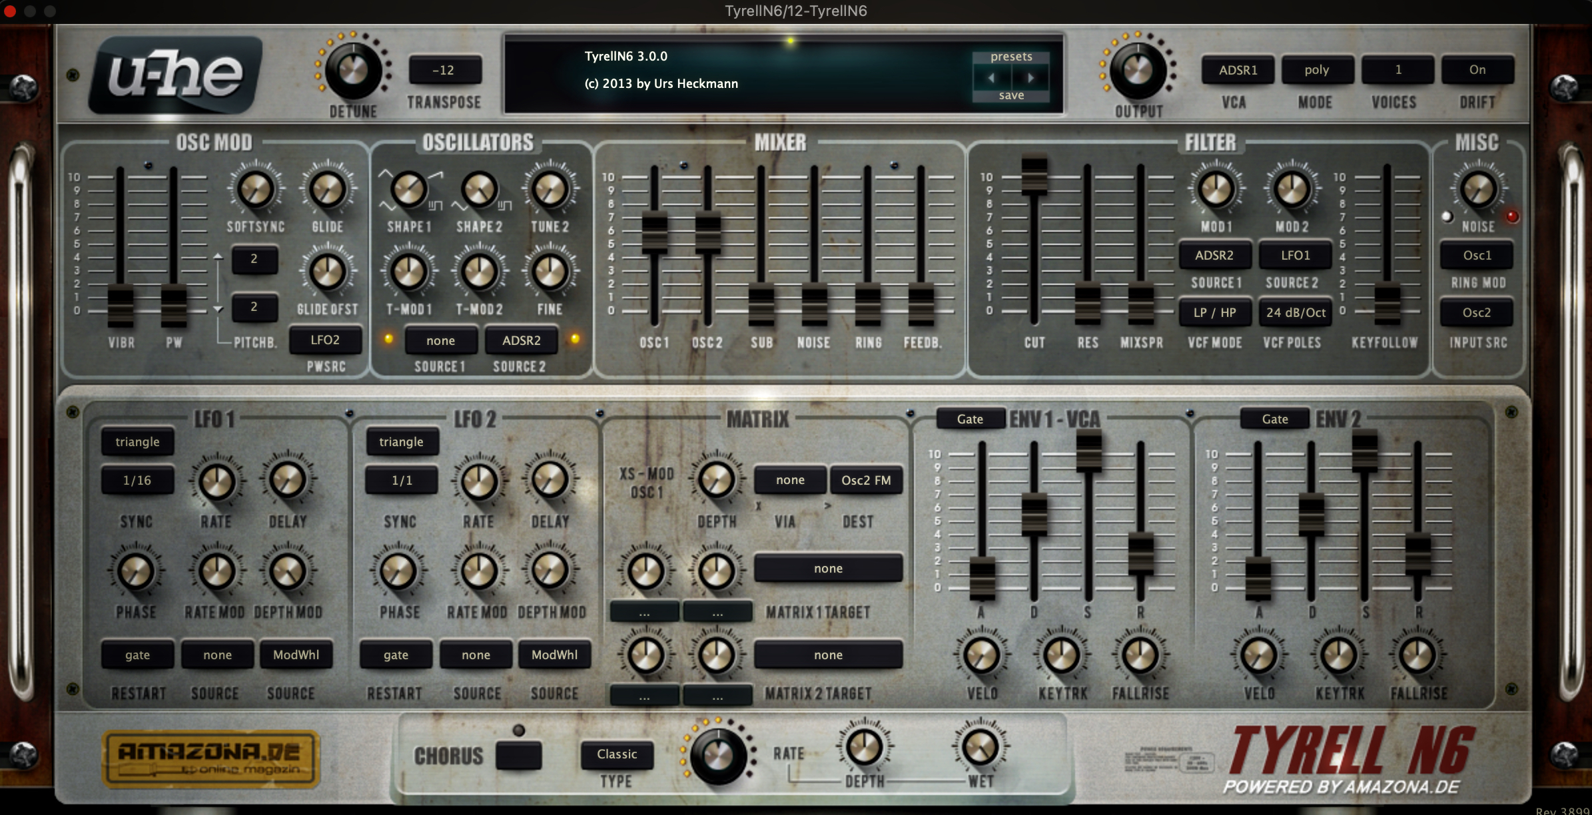Open the Chorus Classic type selector
The height and width of the screenshot is (815, 1592).
pos(617,754)
